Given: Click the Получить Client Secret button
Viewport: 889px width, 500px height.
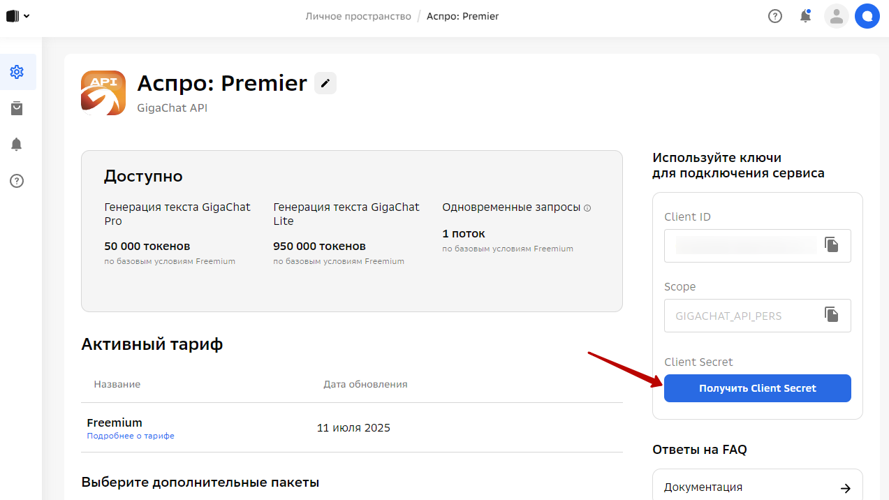Looking at the screenshot, I should 758,388.
